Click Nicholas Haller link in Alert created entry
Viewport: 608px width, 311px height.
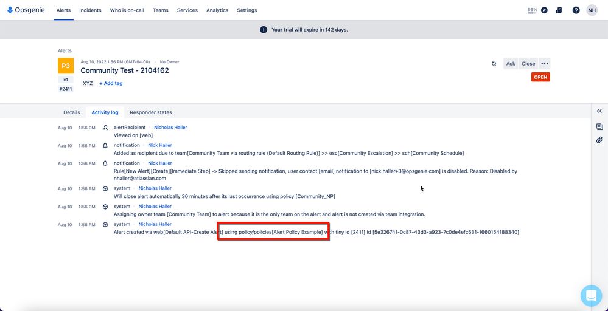pos(155,224)
